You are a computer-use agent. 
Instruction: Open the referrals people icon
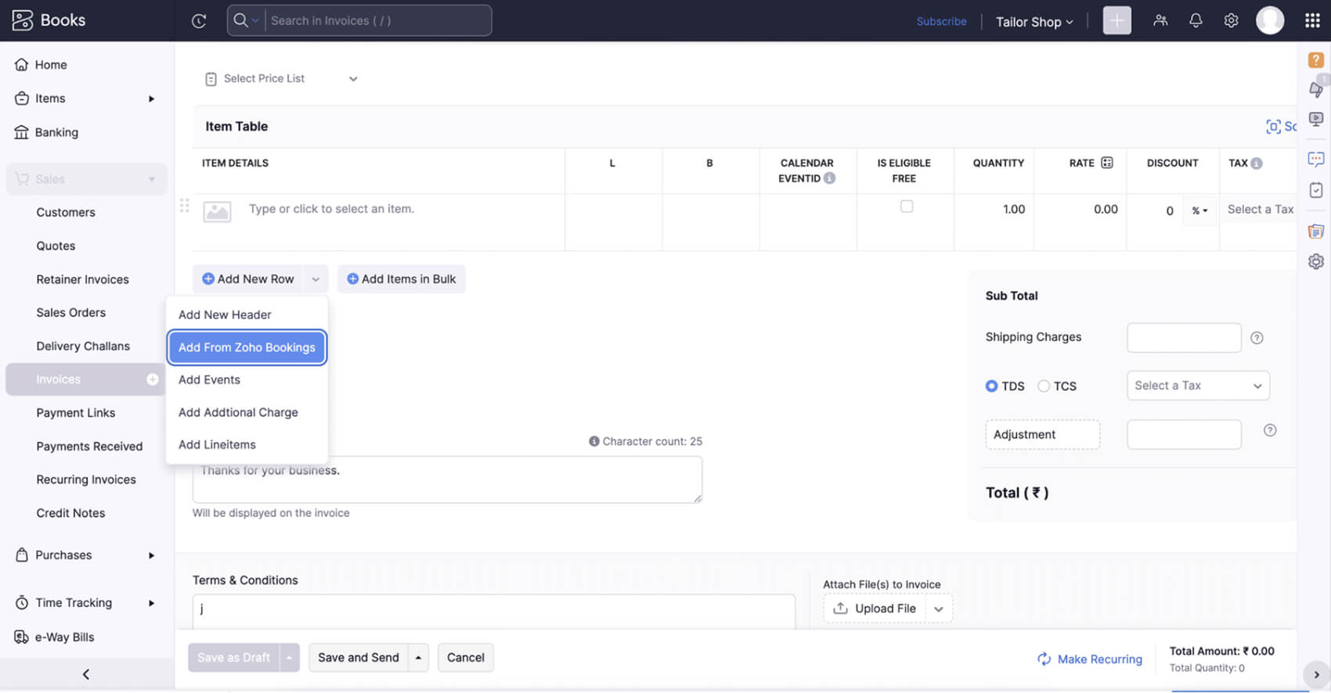1160,21
